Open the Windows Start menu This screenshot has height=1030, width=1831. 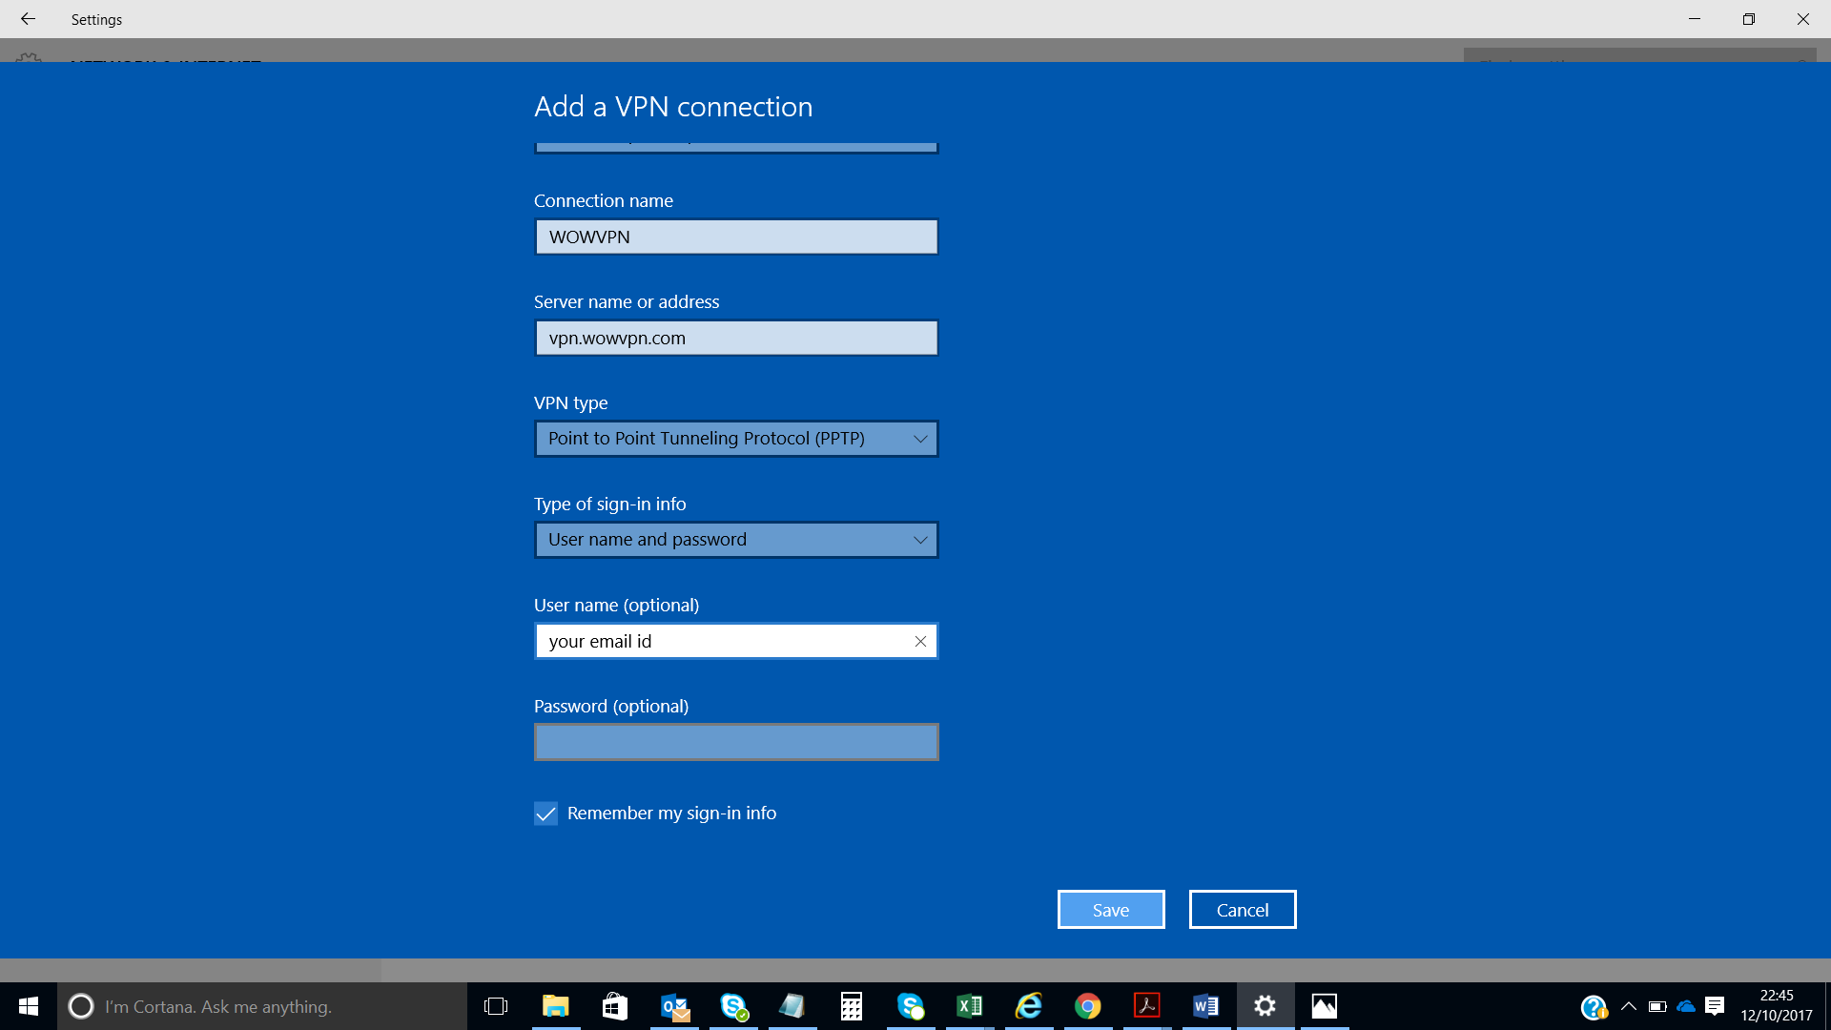pyautogui.click(x=29, y=1006)
